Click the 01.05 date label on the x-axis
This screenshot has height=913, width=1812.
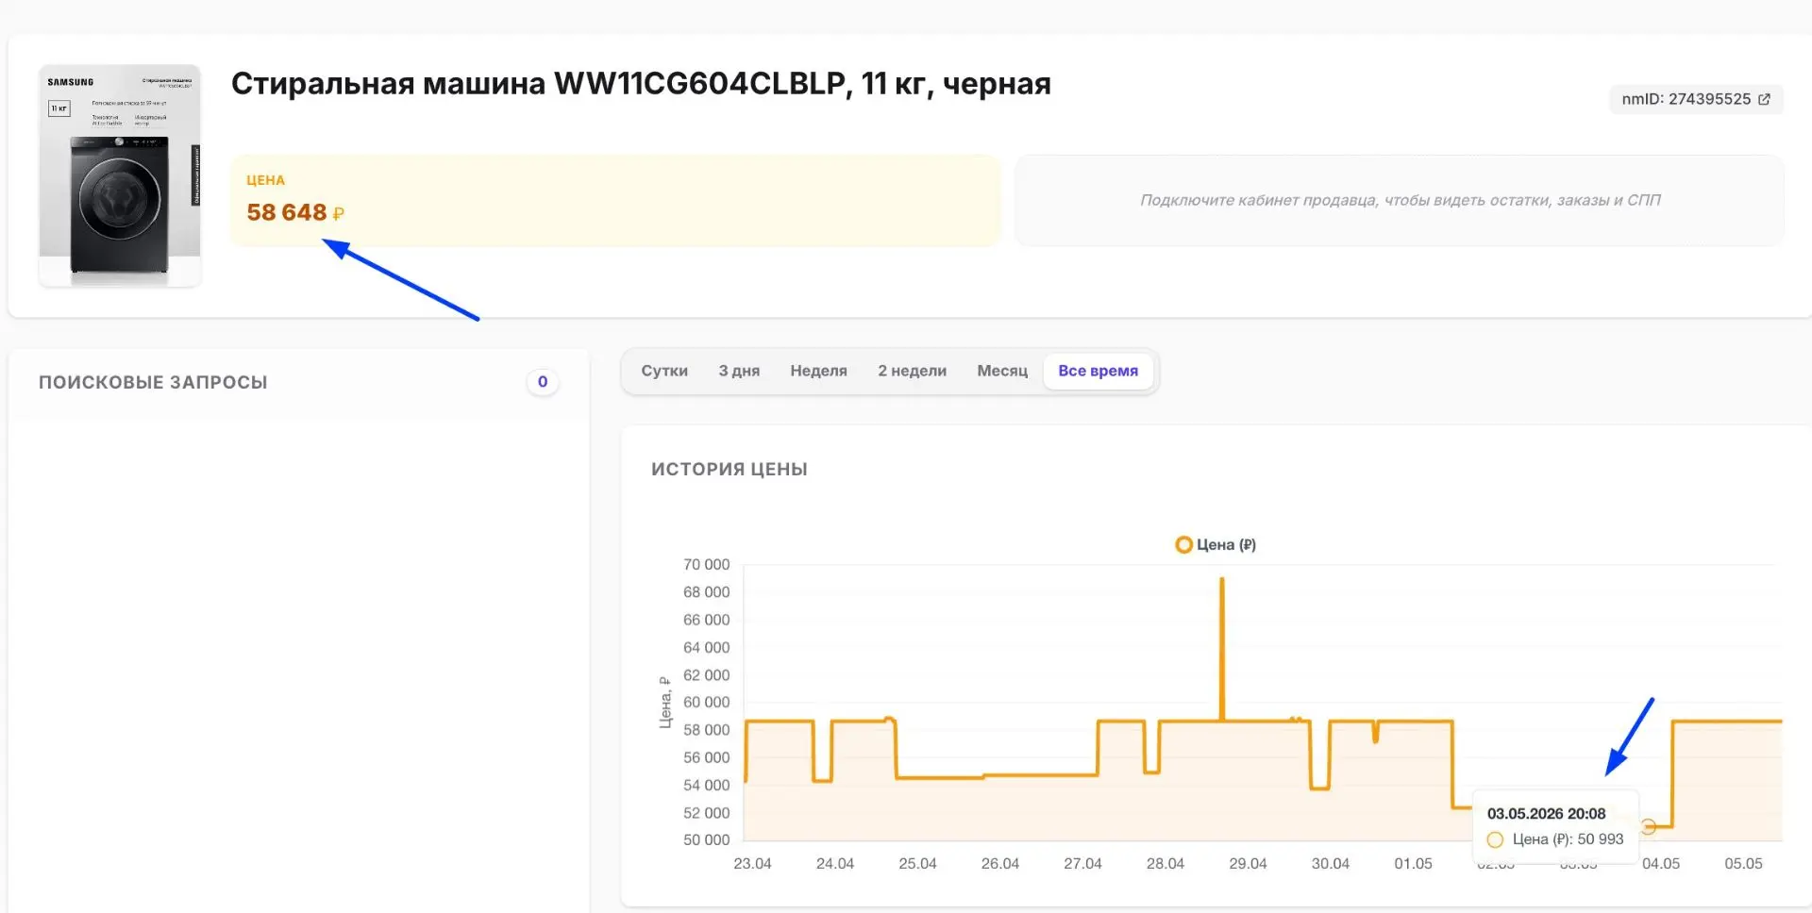point(1413,863)
